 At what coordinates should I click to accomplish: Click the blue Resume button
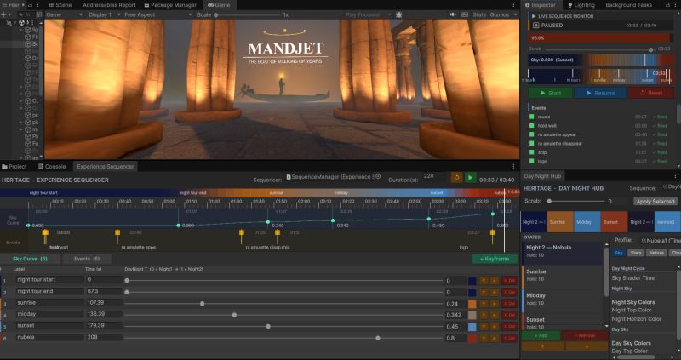(x=600, y=93)
